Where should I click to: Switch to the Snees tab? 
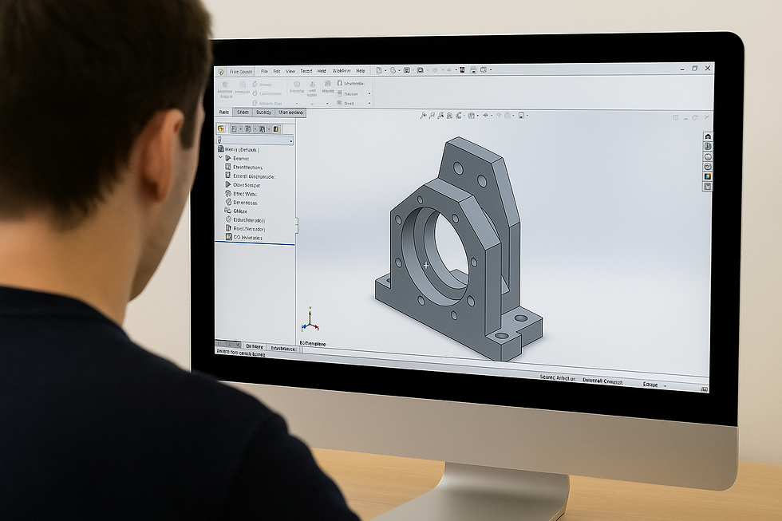click(x=243, y=112)
